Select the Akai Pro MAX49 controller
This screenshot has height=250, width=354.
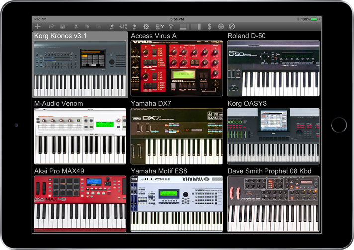point(80,204)
